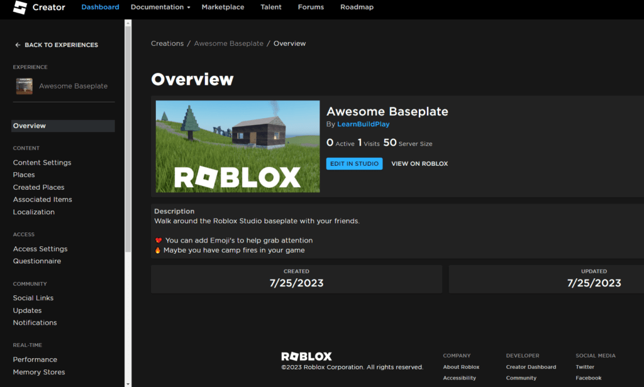Click the heart emoji in description

(x=158, y=241)
